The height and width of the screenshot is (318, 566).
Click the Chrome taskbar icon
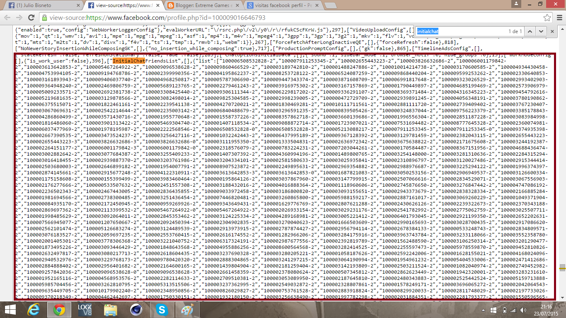tap(59, 309)
